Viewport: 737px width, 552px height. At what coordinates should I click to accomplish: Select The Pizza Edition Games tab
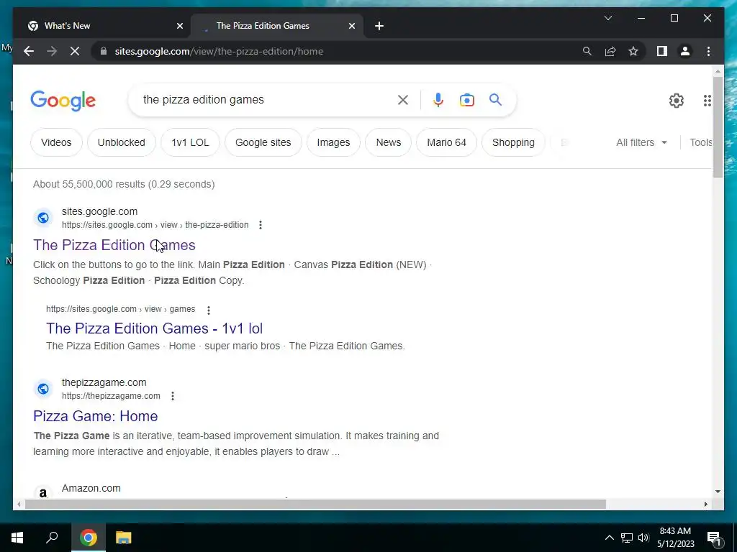click(x=276, y=26)
